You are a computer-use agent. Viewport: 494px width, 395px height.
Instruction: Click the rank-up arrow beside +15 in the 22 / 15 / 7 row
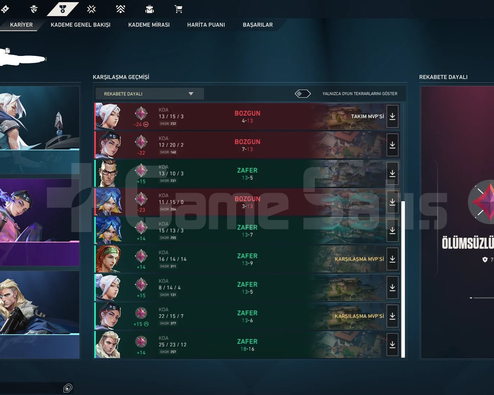(146, 324)
